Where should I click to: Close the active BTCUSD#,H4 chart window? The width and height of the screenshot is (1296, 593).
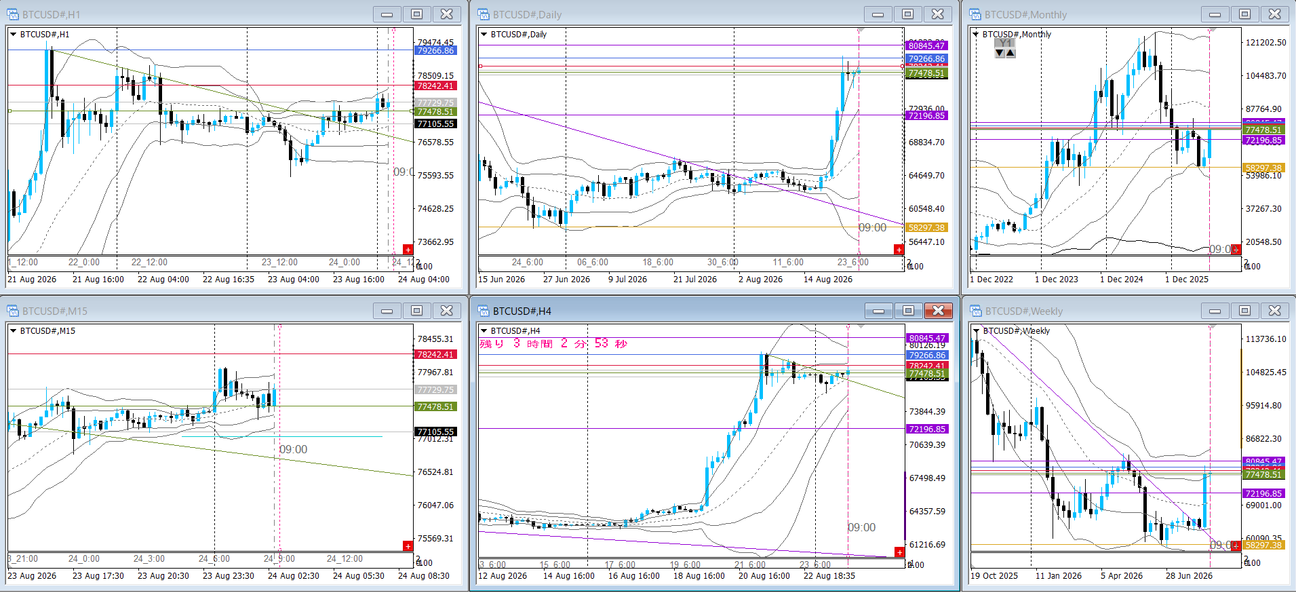click(x=938, y=311)
